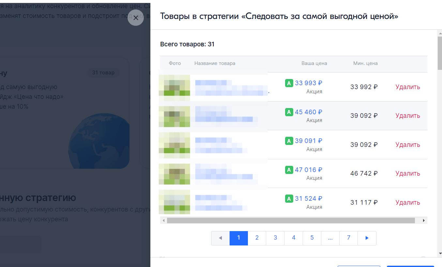The image size is (442, 267).
Task: Click the «А» badge beside price 31 524 ₽
Action: (x=289, y=198)
